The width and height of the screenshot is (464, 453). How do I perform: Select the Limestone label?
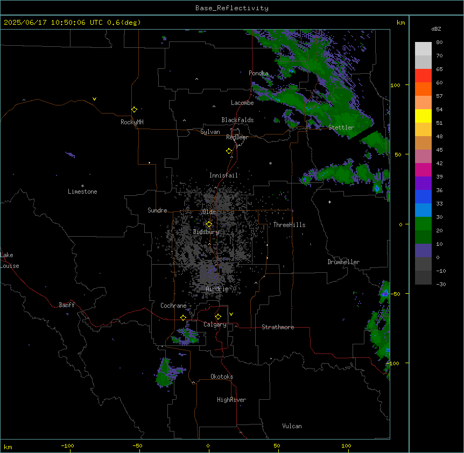82,192
